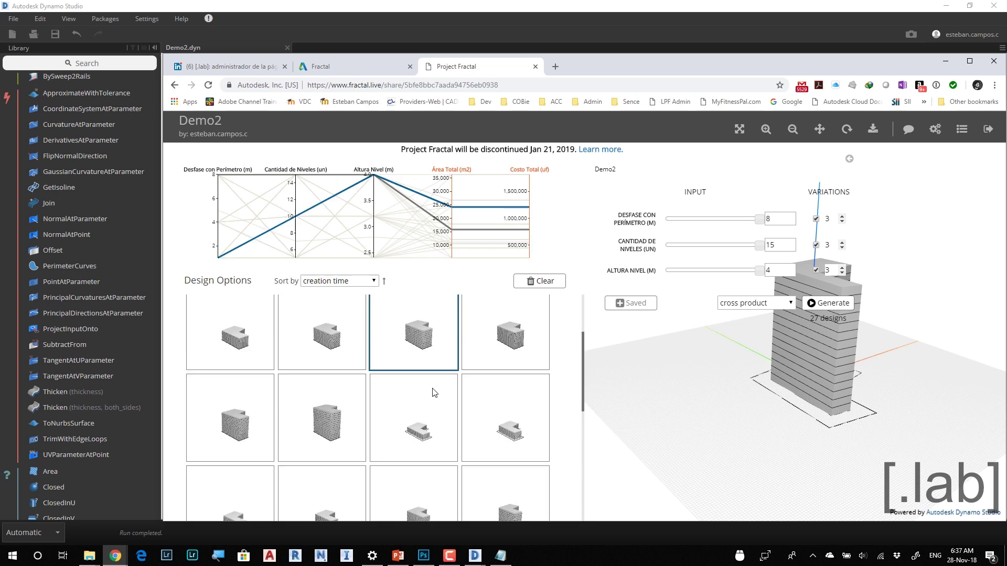The width and height of the screenshot is (1007, 566).
Task: Open the cross product dropdown
Action: 756,303
